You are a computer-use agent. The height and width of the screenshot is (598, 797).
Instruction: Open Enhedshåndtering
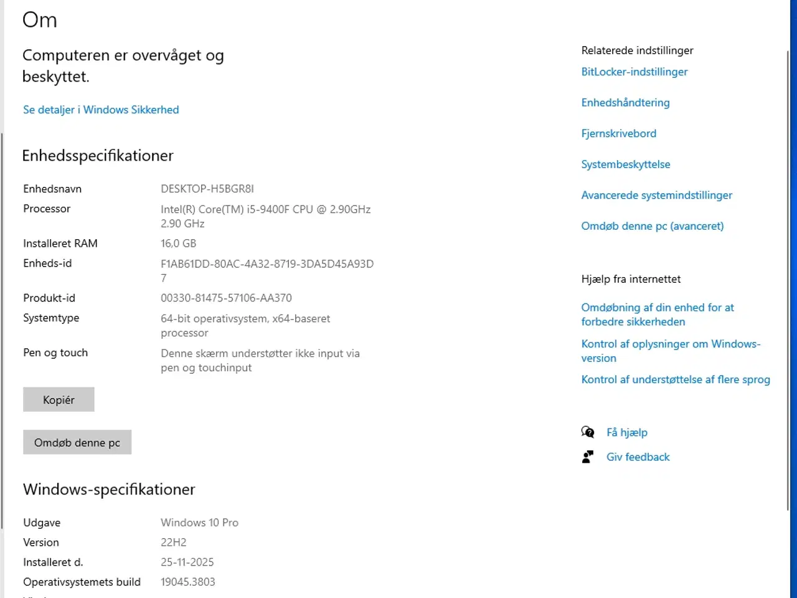pos(625,102)
